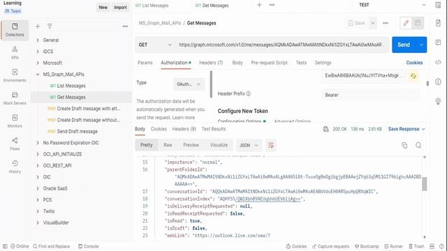Image resolution: width=447 pixels, height=251 pixels.
Task: Switch to comment mode beside the pencil icon
Action: (418, 23)
